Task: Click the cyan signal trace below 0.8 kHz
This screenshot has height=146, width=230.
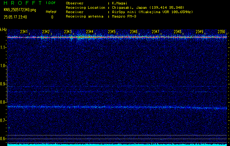Action: [117, 107]
